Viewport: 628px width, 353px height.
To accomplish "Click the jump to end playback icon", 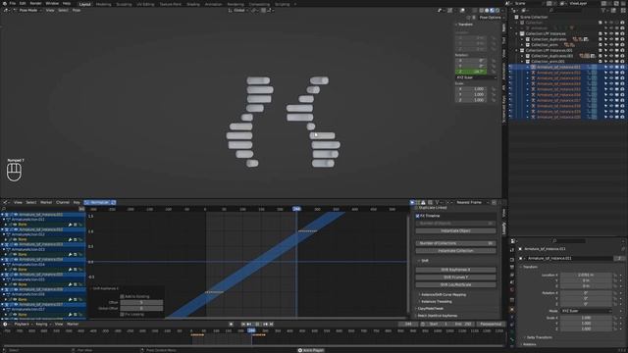I will pyautogui.click(x=272, y=325).
